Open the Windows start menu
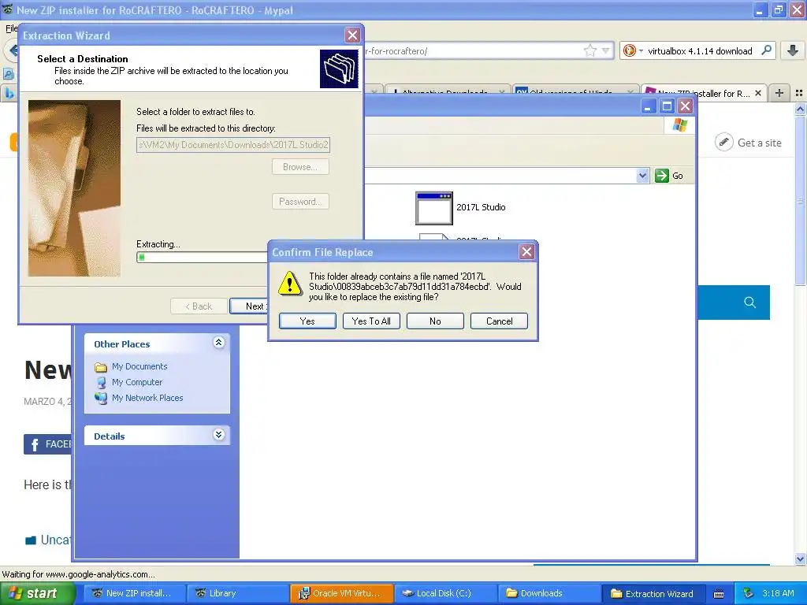807x605 pixels. pyautogui.click(x=37, y=593)
